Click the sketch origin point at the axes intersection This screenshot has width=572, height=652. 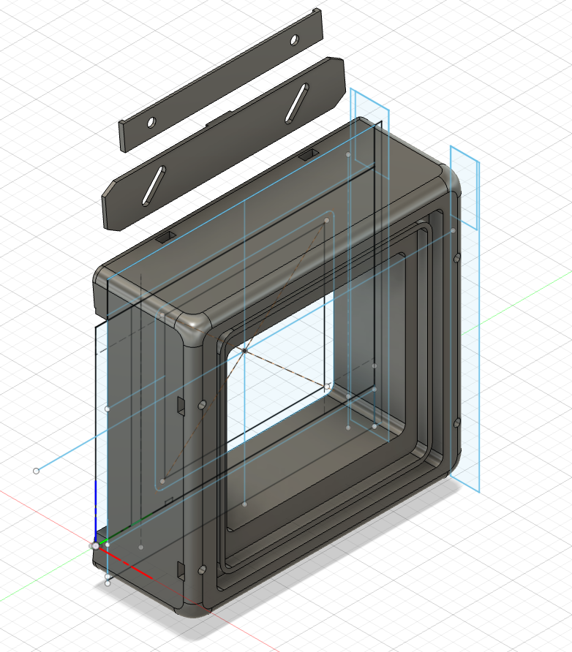click(96, 546)
